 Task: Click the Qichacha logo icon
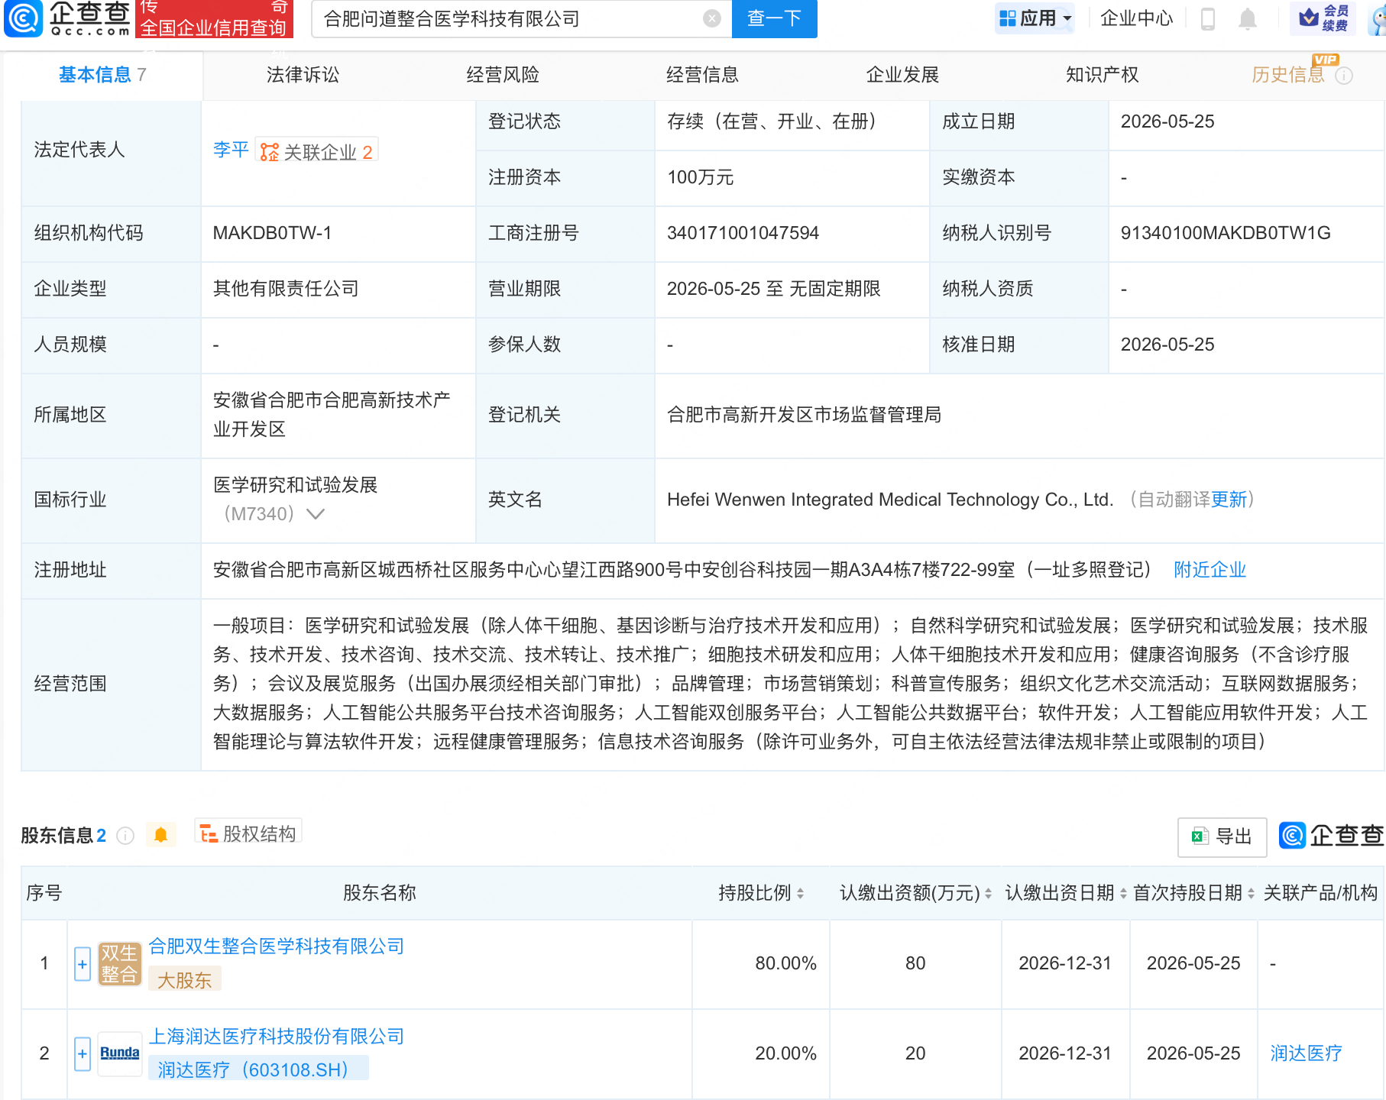pos(24,18)
